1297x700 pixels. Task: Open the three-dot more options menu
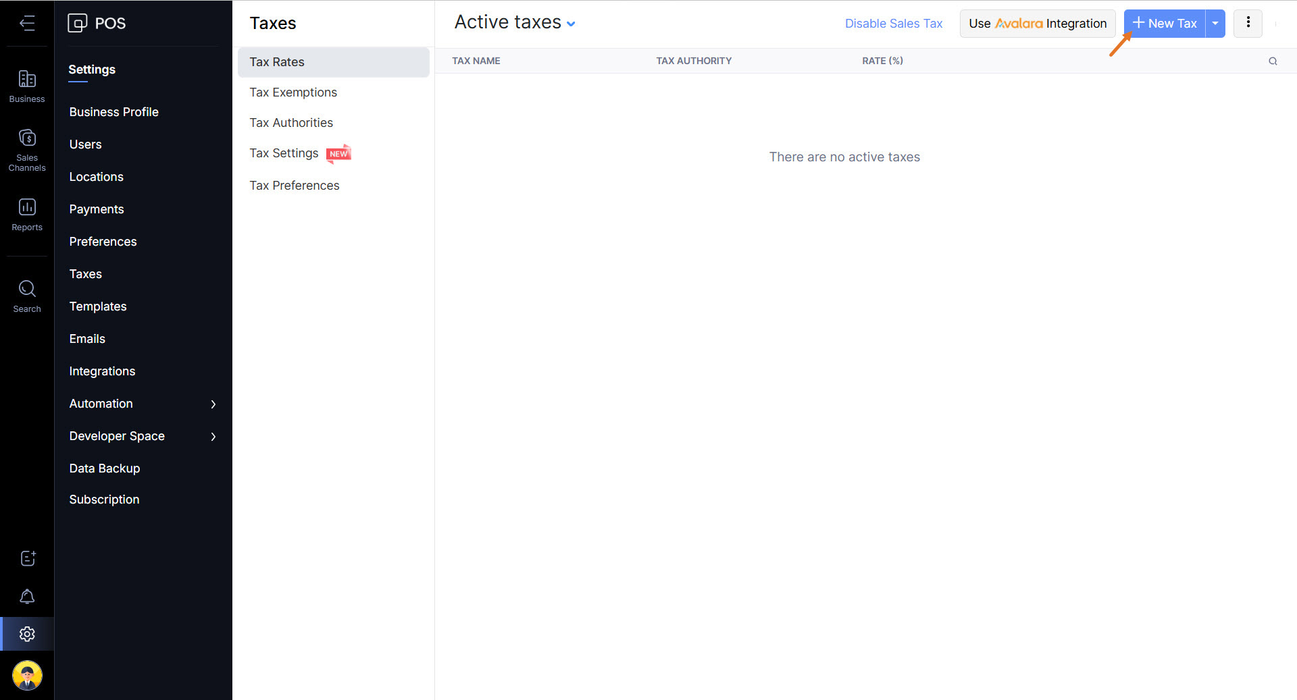[1248, 23]
